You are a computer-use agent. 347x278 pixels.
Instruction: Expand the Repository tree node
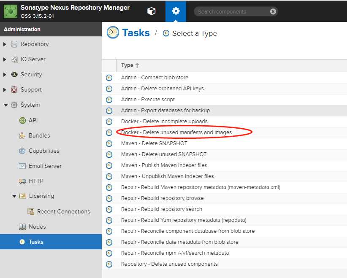(x=5, y=44)
